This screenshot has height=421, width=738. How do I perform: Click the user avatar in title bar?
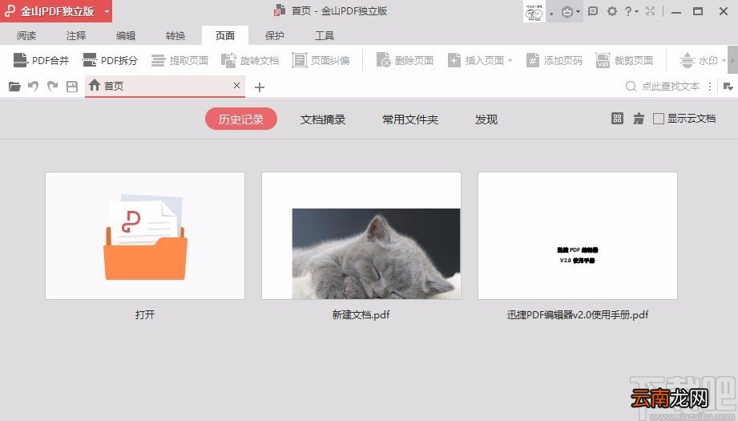coord(534,11)
